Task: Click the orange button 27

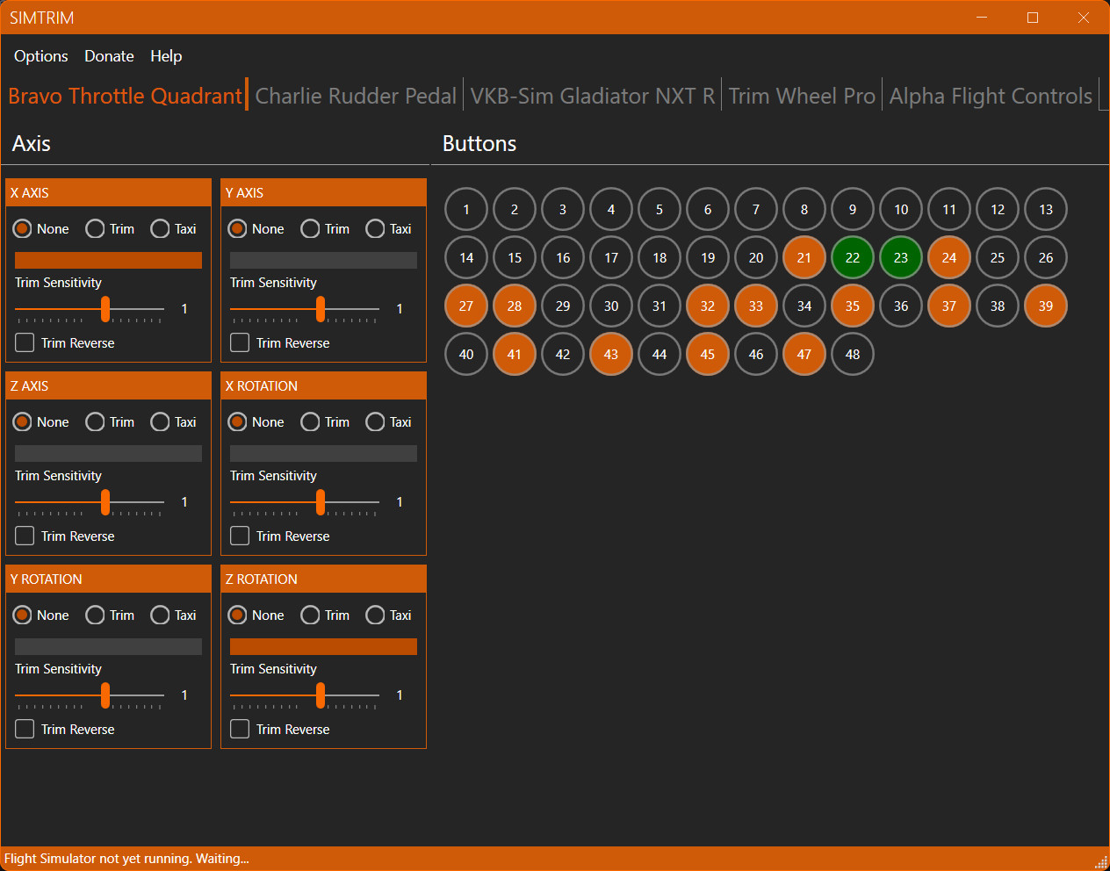Action: point(466,306)
